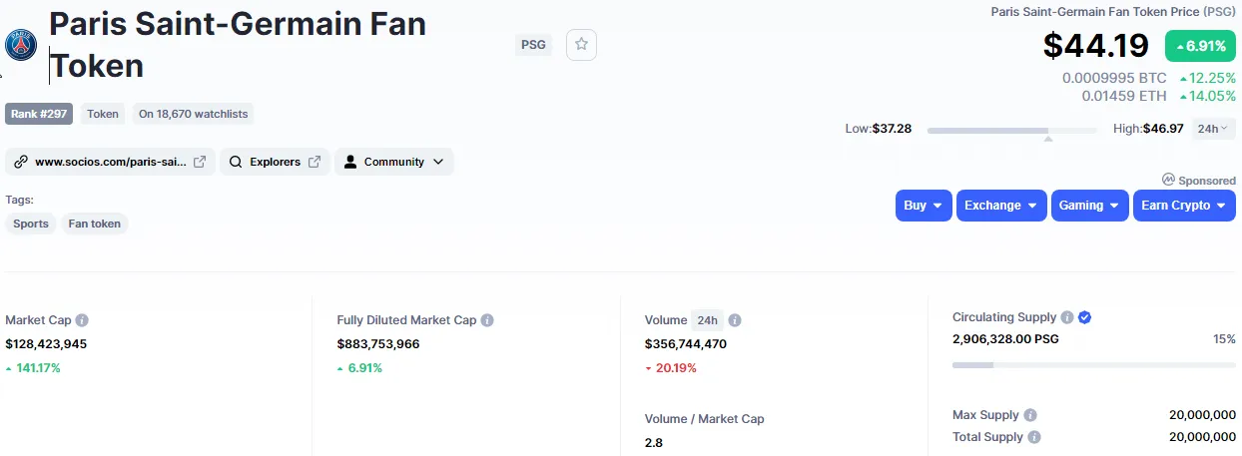Click the 6.91% price change badge

tap(1200, 46)
